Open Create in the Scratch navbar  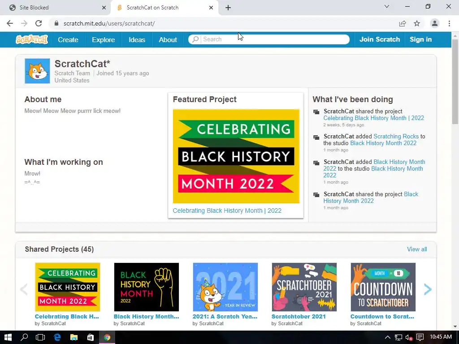click(x=68, y=39)
